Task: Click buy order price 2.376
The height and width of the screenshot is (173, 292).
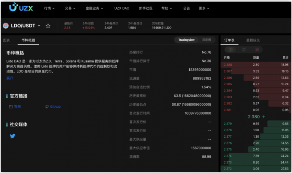Action: [x=228, y=143]
